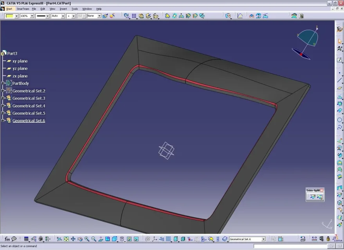Click the Zoom Out magnifier
The image size is (344, 250).
94,239
